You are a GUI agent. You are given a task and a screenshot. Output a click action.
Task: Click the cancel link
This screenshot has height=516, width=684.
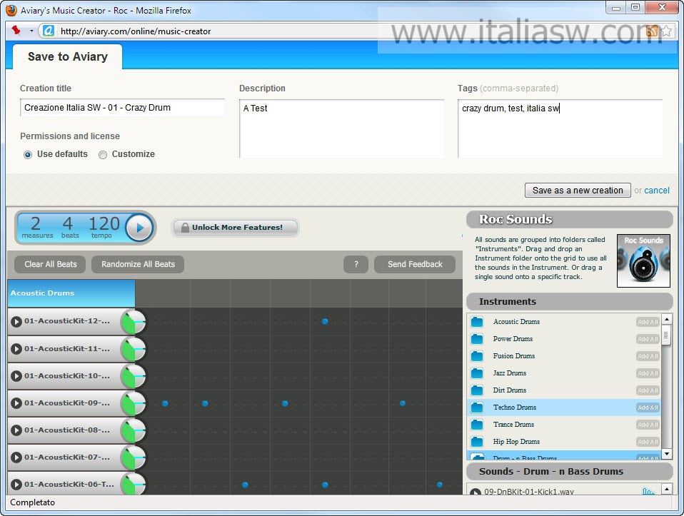pos(657,190)
